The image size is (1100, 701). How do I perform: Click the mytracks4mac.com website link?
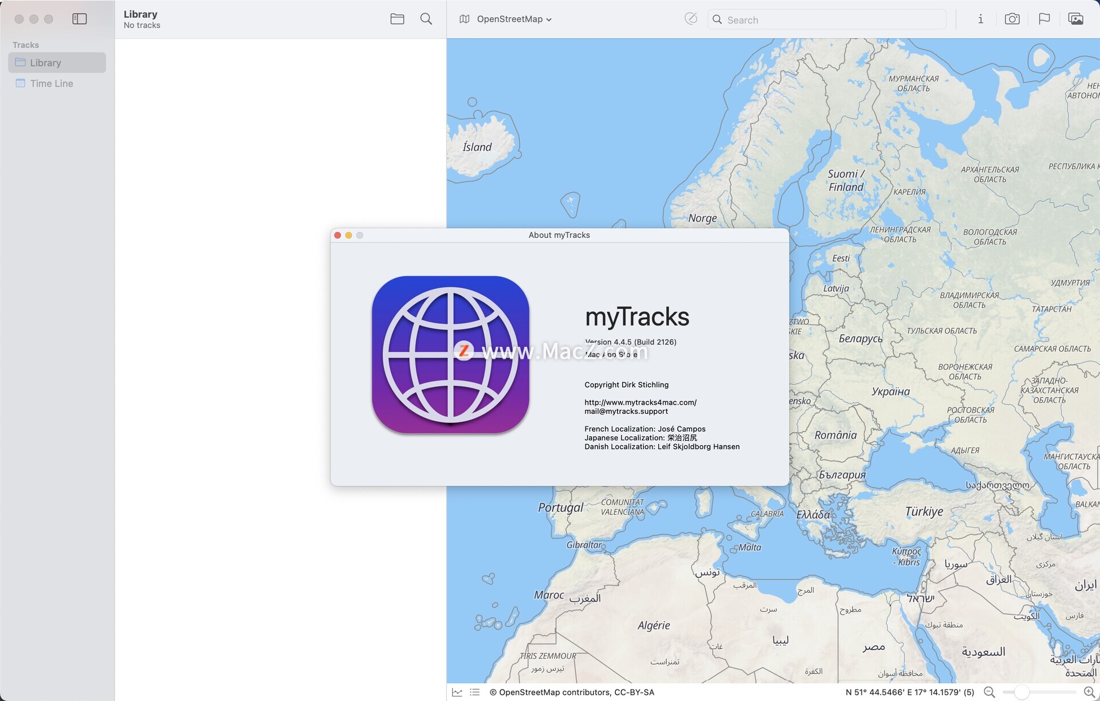pyautogui.click(x=640, y=402)
